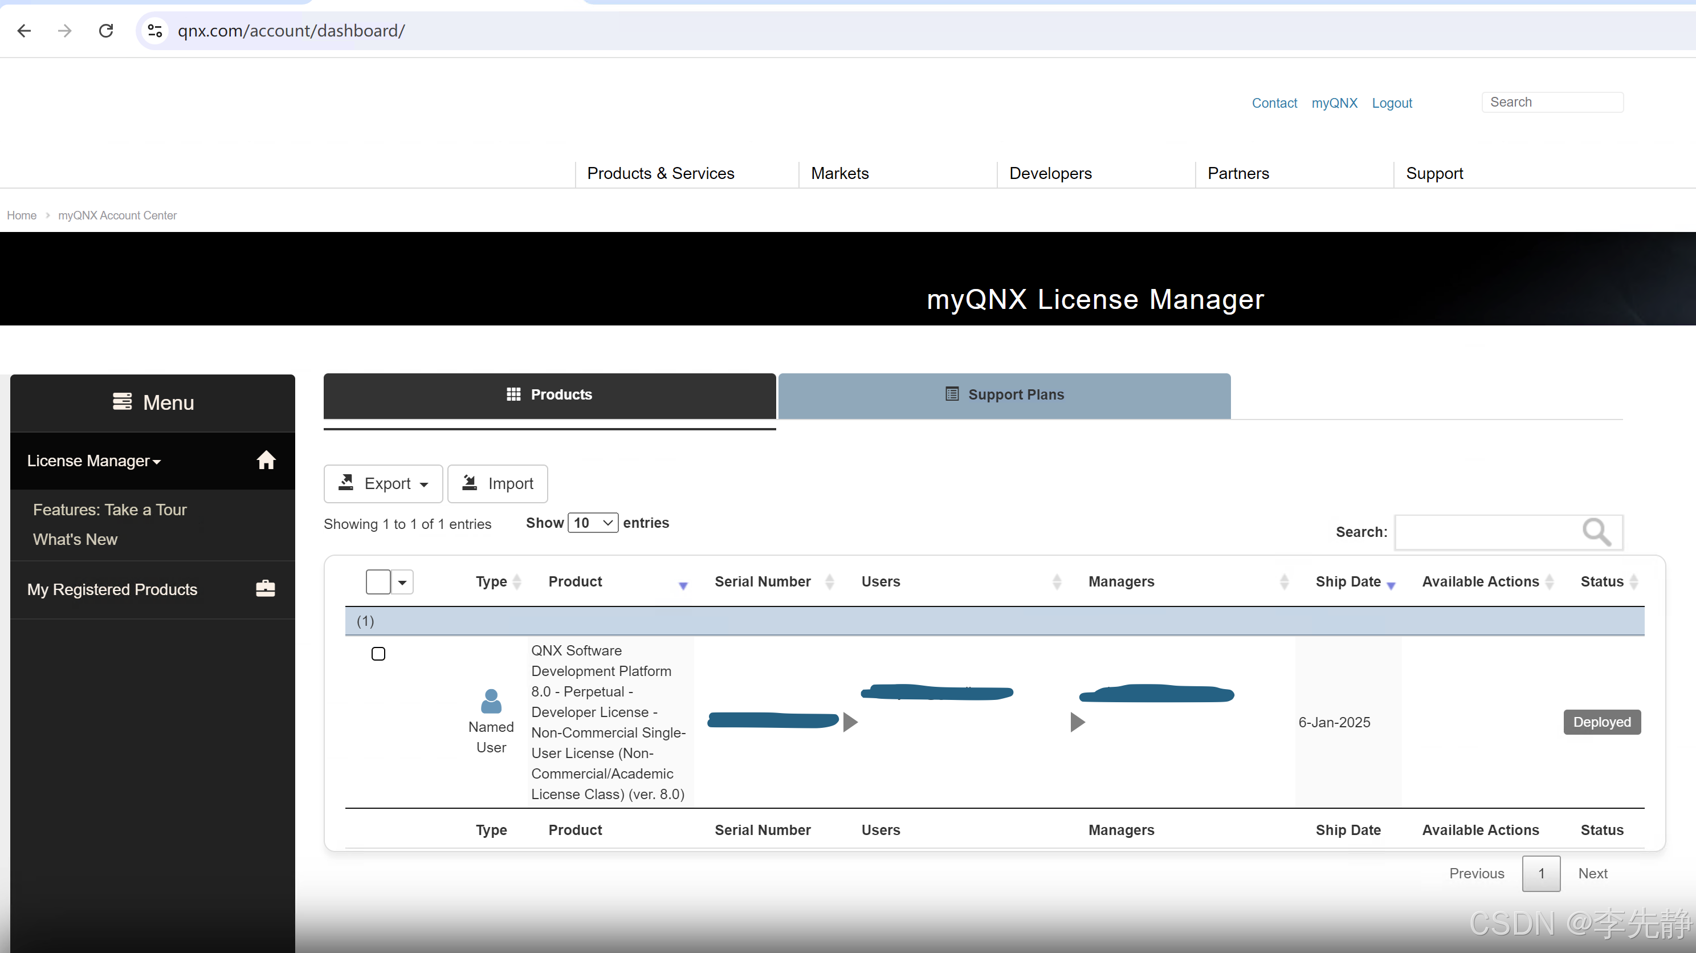Expand the Users list triangle arrow

point(850,722)
